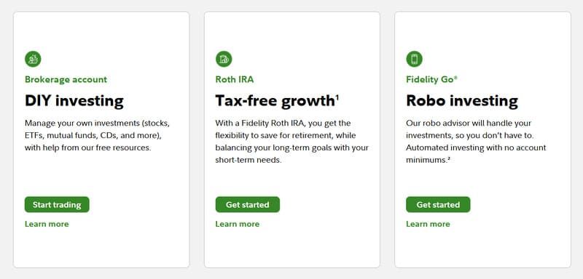The height and width of the screenshot is (279, 583).
Task: Start trading with a brokerage account
Action: pyautogui.click(x=57, y=204)
